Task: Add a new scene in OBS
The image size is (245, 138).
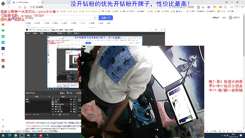Action: (27, 114)
